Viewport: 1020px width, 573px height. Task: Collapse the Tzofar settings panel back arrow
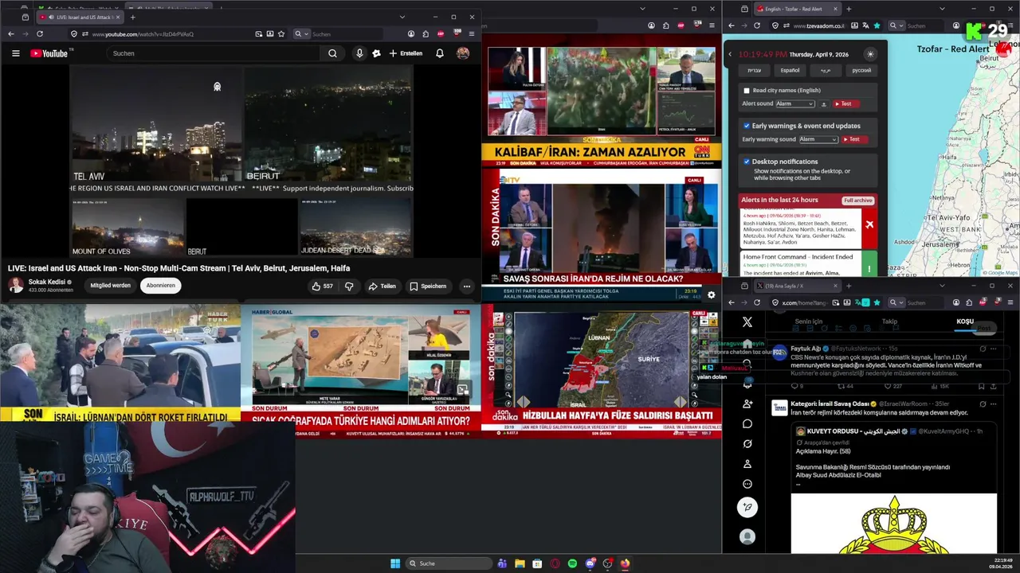click(x=730, y=54)
